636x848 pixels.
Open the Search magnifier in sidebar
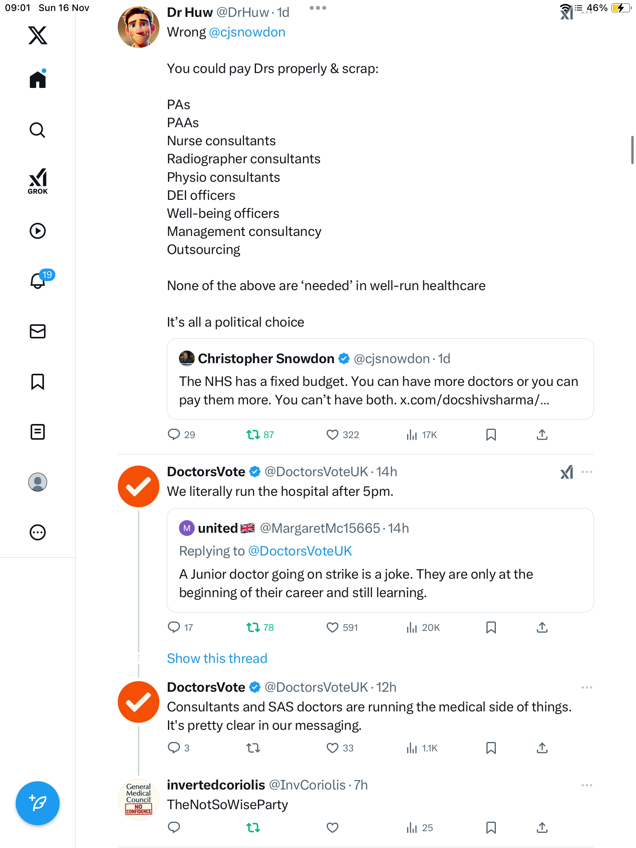38,130
